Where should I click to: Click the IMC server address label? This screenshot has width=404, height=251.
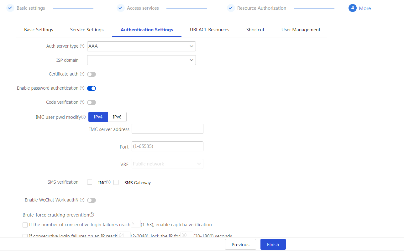[109, 129]
